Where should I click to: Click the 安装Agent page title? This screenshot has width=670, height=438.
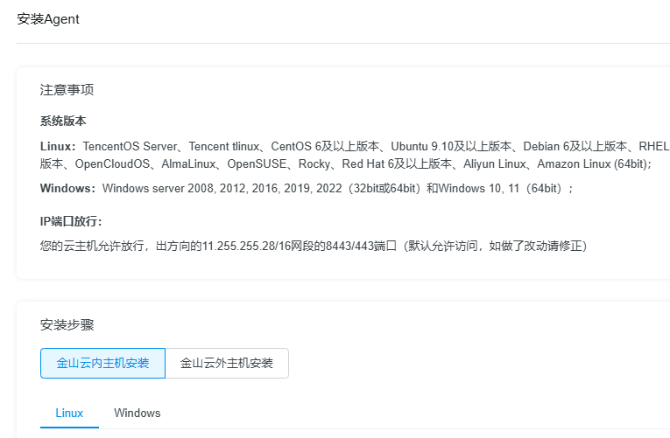tap(48, 19)
